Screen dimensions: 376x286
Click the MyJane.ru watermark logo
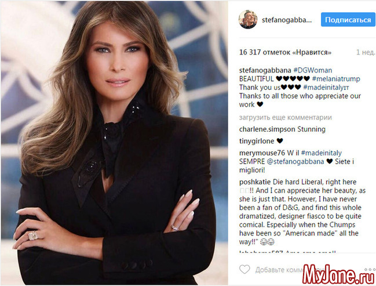(338, 274)
